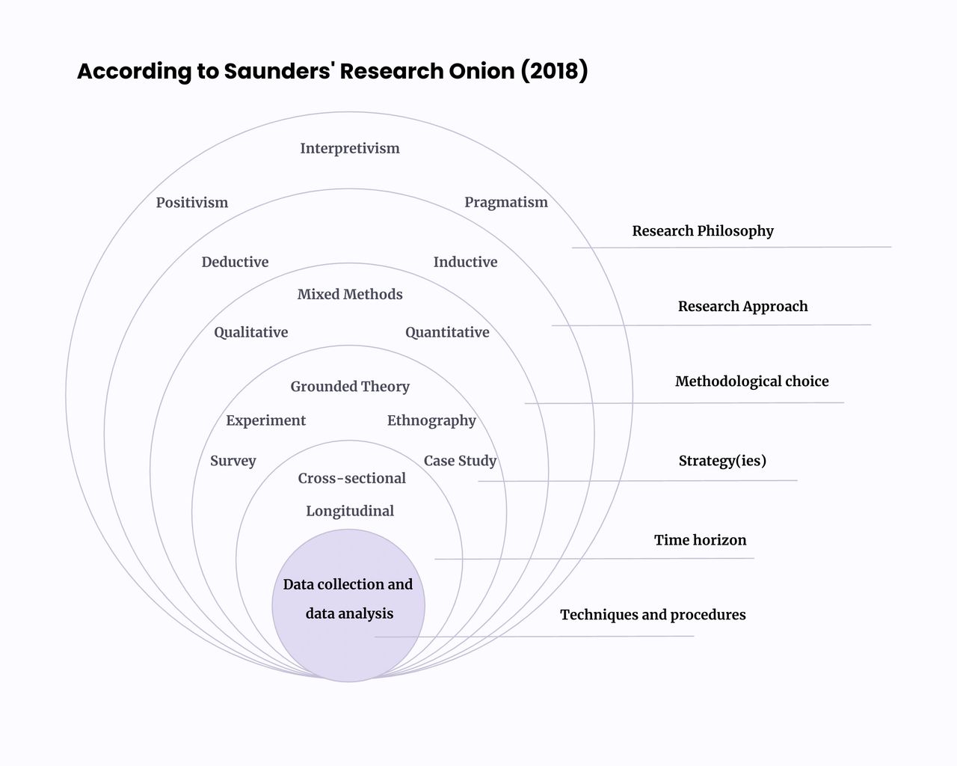The width and height of the screenshot is (957, 766).
Task: Click the Experiment strategy label
Action: (x=265, y=420)
